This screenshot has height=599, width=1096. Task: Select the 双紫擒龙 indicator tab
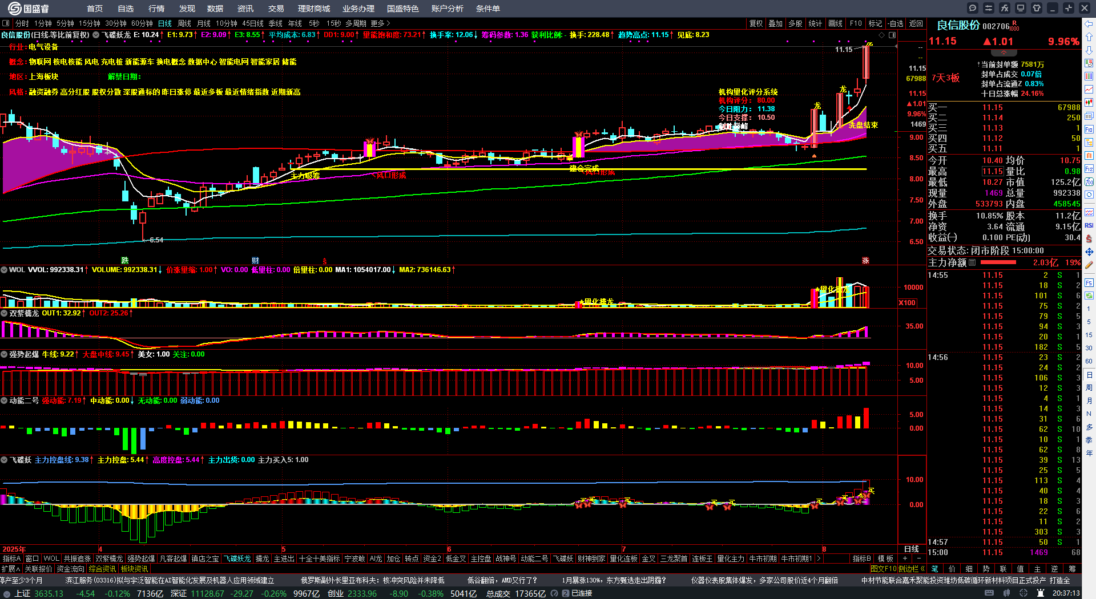pos(109,558)
